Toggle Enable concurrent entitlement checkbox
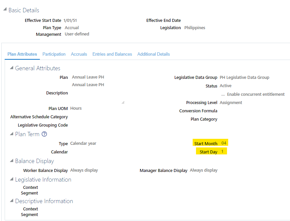 click(223, 95)
